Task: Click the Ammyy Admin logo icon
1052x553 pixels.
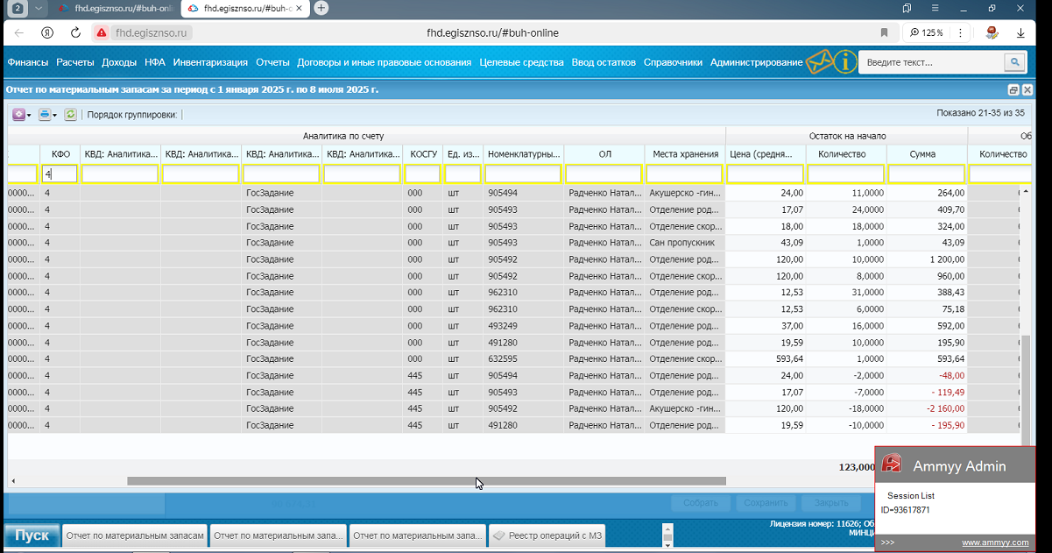Action: (x=892, y=464)
